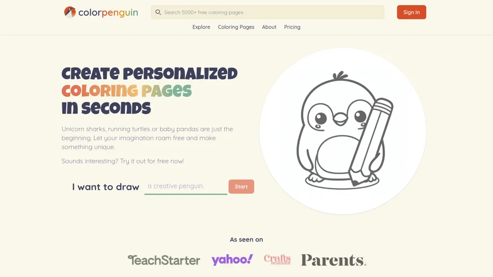The height and width of the screenshot is (277, 493).
Task: Click the Sign In button
Action: point(411,12)
